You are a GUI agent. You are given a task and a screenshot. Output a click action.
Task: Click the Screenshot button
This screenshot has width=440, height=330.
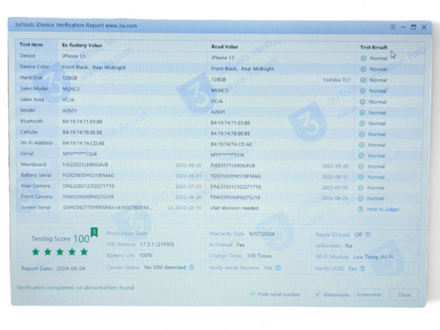(369, 295)
